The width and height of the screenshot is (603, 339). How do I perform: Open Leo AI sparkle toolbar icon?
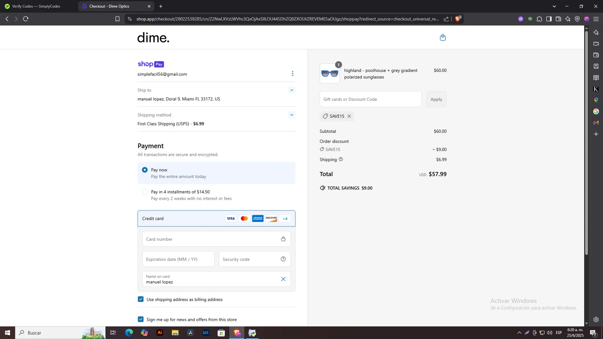568,19
